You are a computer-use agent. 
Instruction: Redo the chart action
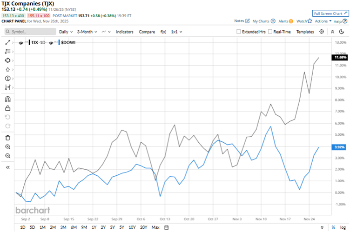click(7, 126)
